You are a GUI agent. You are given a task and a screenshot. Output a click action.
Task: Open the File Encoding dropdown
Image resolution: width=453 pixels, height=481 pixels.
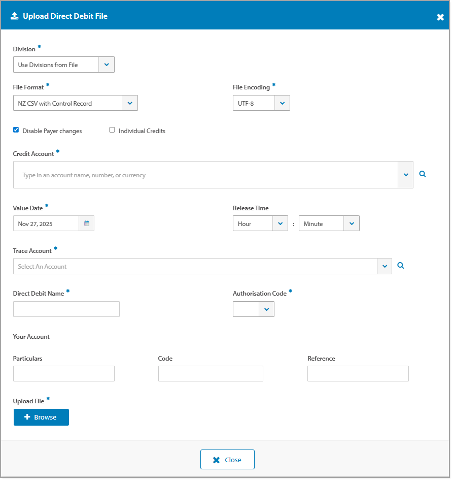click(282, 103)
